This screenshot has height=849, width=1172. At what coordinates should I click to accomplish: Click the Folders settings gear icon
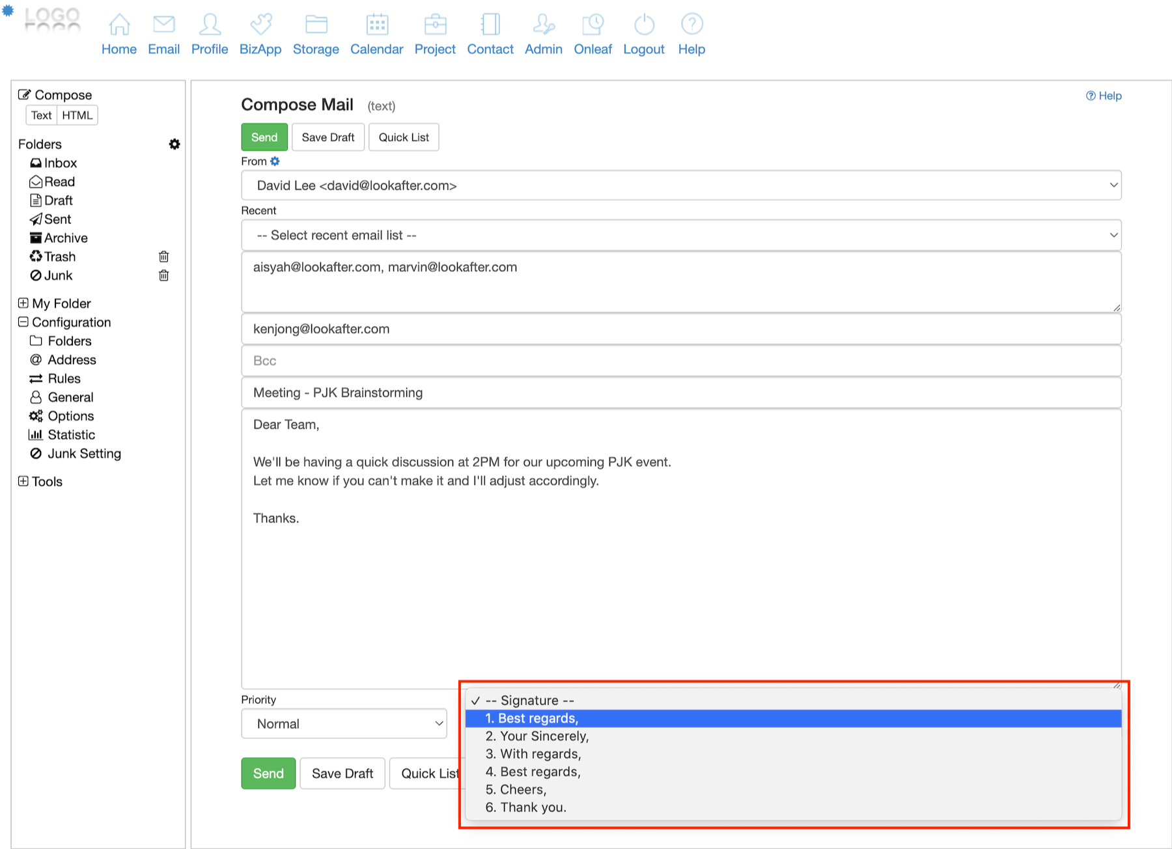click(174, 144)
